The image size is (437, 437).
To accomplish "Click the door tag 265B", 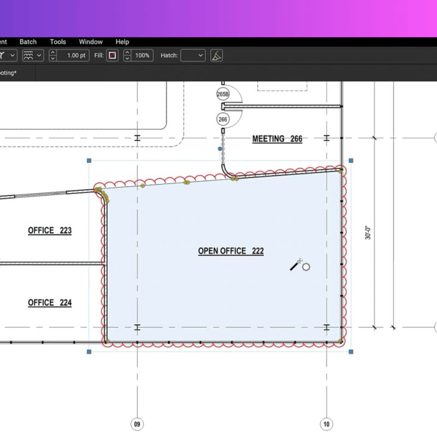I will tap(223, 94).
